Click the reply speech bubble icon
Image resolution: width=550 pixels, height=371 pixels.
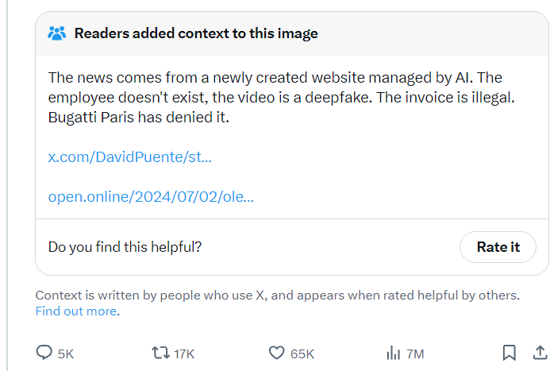pos(44,353)
